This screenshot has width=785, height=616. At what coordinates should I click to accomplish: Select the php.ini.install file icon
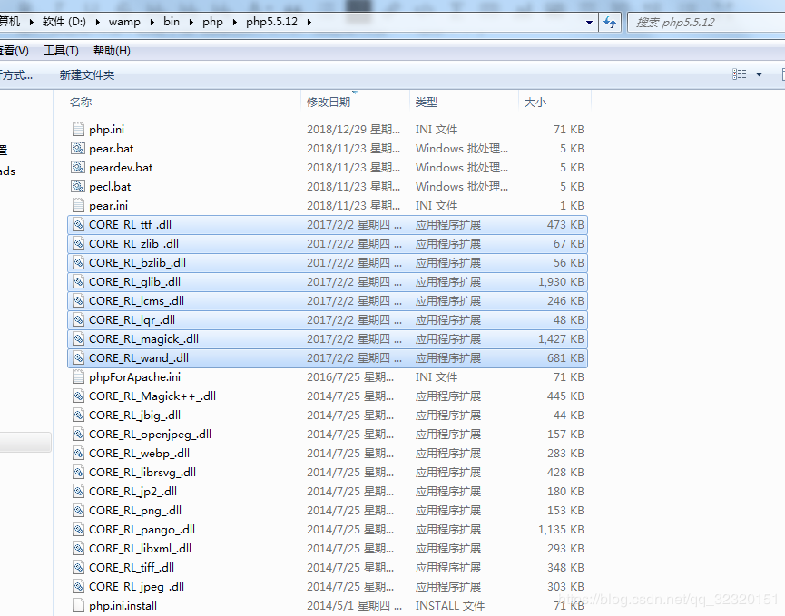[78, 606]
